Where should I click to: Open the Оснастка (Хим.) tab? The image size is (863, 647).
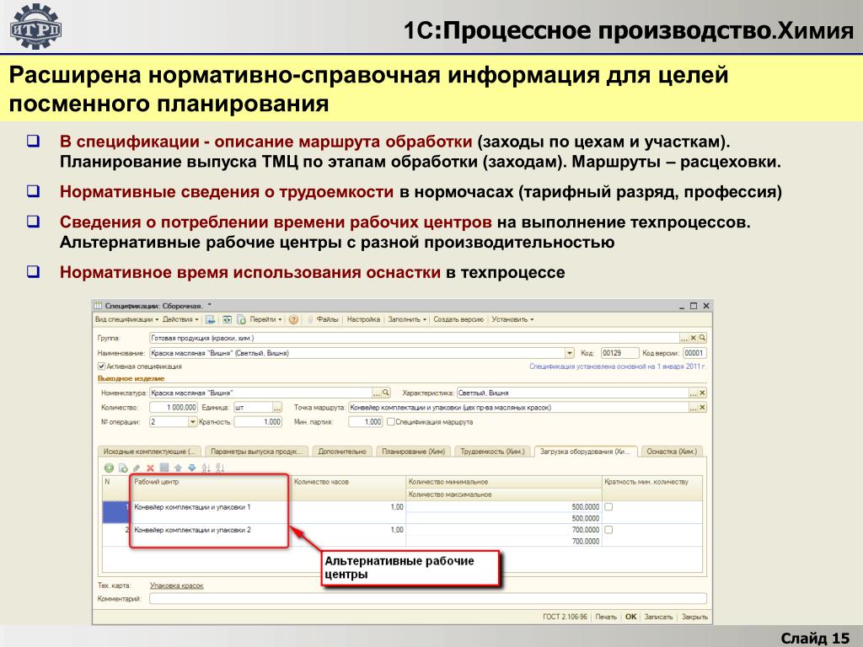pos(672,452)
